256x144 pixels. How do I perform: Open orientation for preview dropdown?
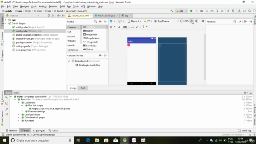121,21
